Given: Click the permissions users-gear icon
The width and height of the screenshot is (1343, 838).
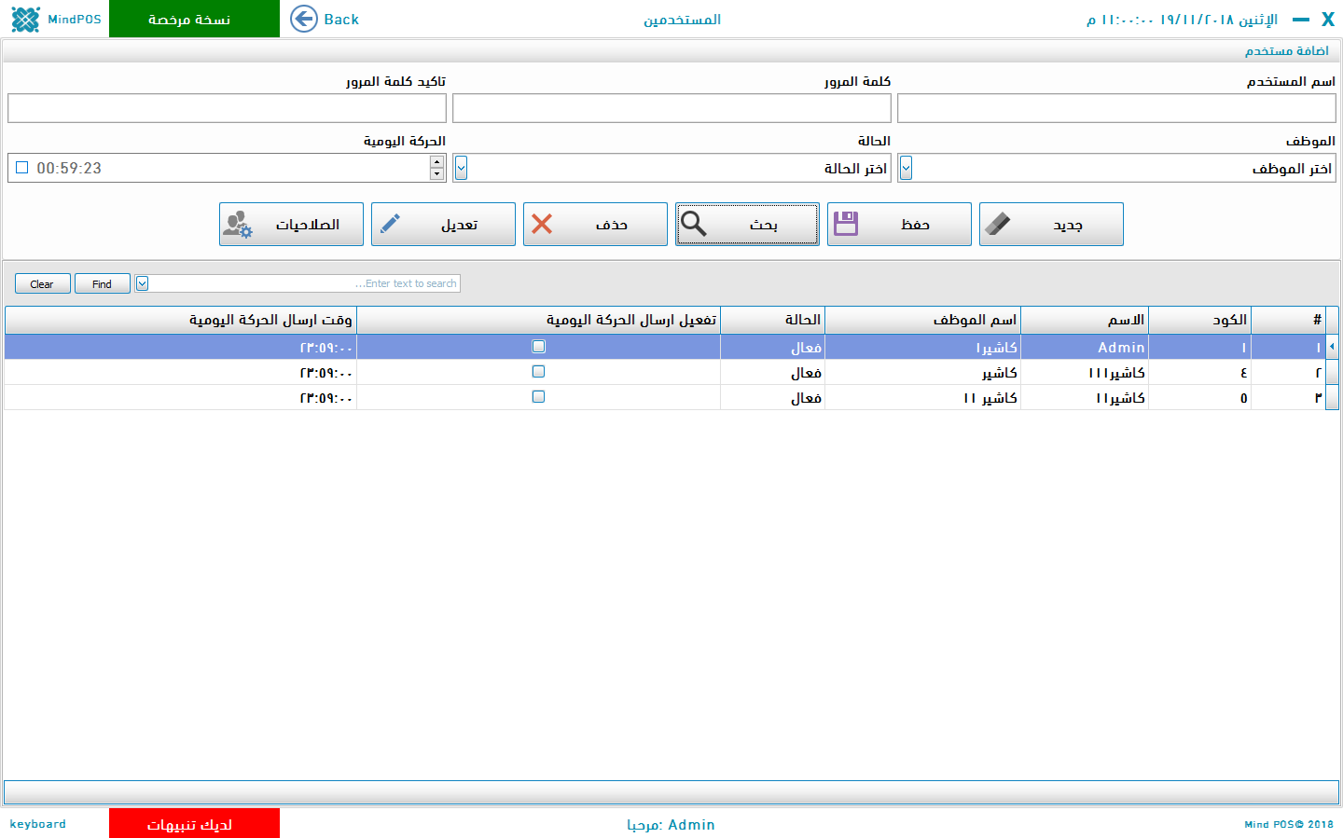Looking at the screenshot, I should point(238,225).
